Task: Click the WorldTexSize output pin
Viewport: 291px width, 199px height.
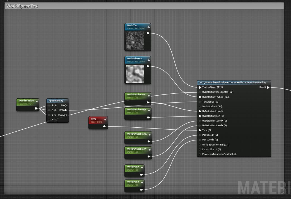Action: pos(36,109)
